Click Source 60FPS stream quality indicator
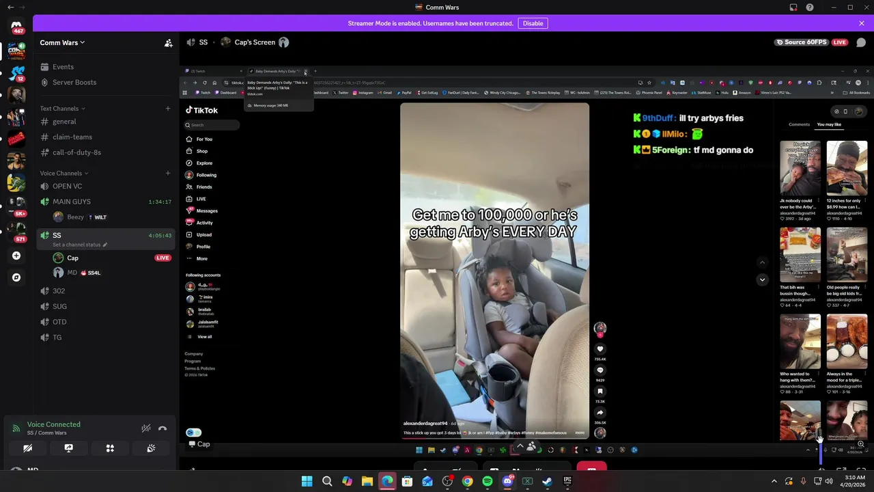874x492 pixels. click(x=801, y=42)
